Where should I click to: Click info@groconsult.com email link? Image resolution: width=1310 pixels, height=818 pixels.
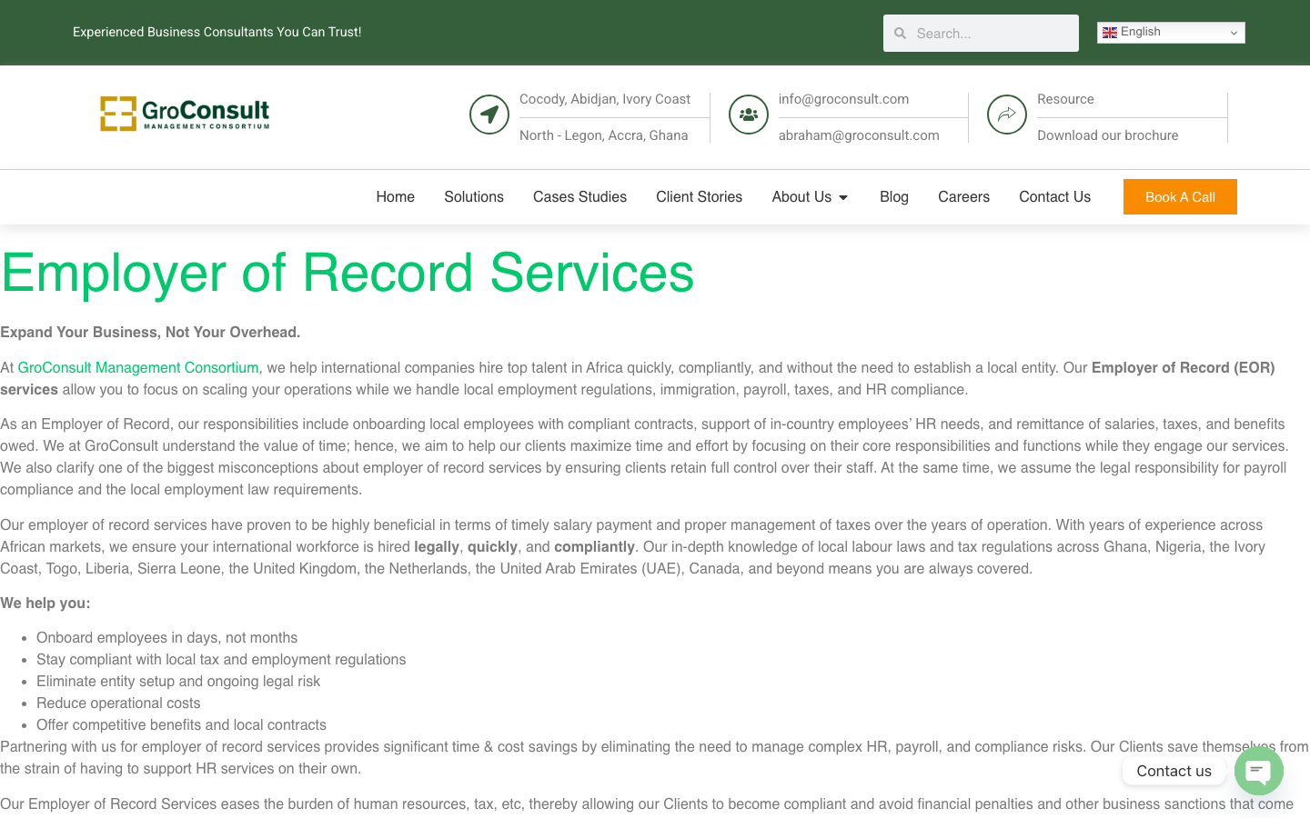coord(843,99)
